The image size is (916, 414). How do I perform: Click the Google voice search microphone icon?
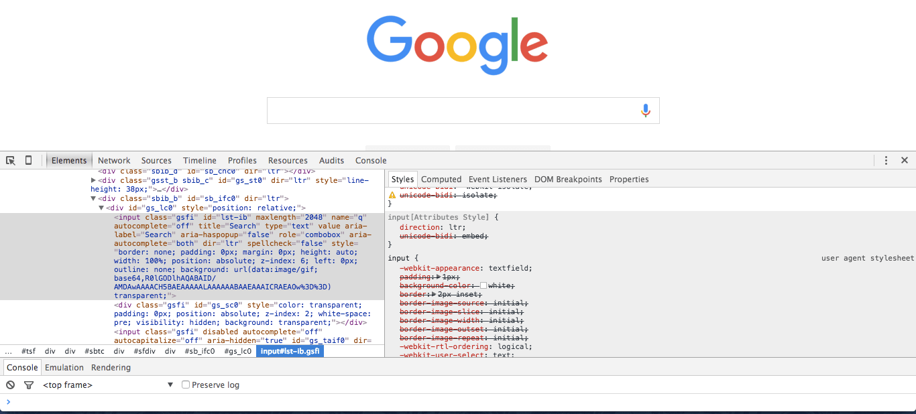click(x=645, y=111)
